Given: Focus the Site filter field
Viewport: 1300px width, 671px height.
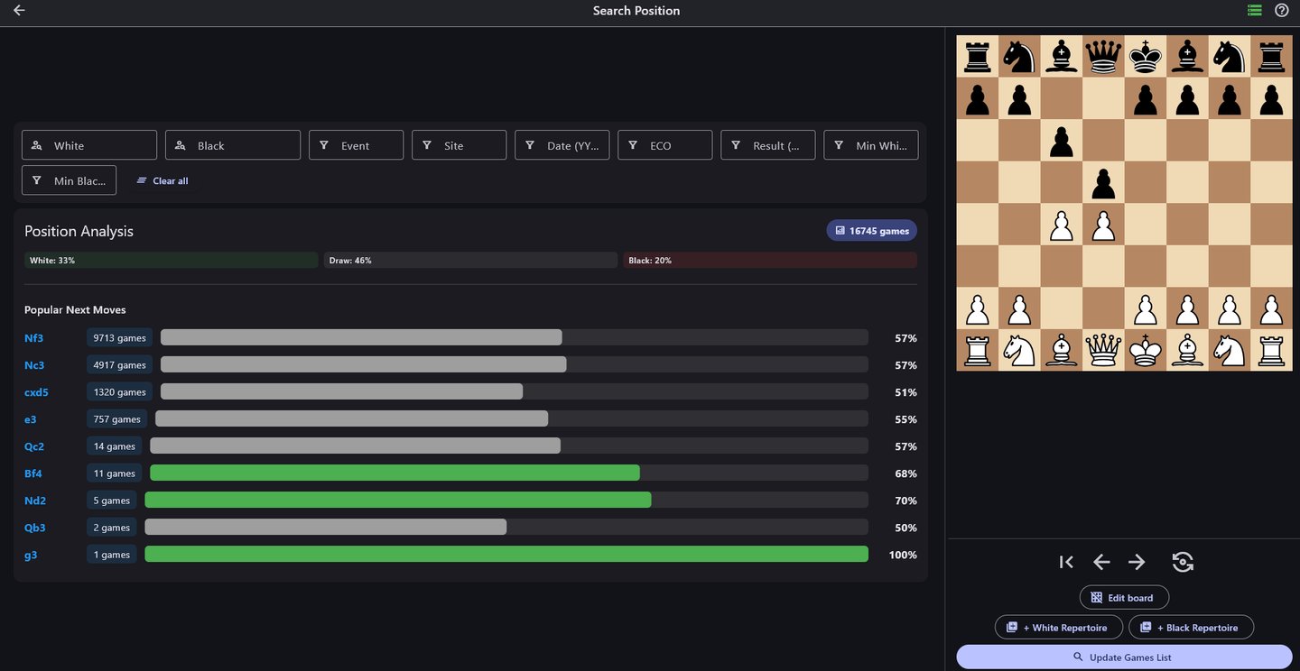Looking at the screenshot, I should click(459, 145).
